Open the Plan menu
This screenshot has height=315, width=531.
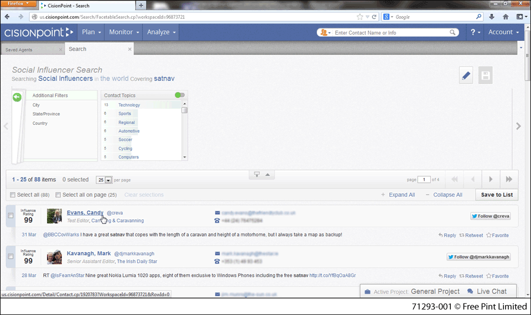(x=91, y=32)
